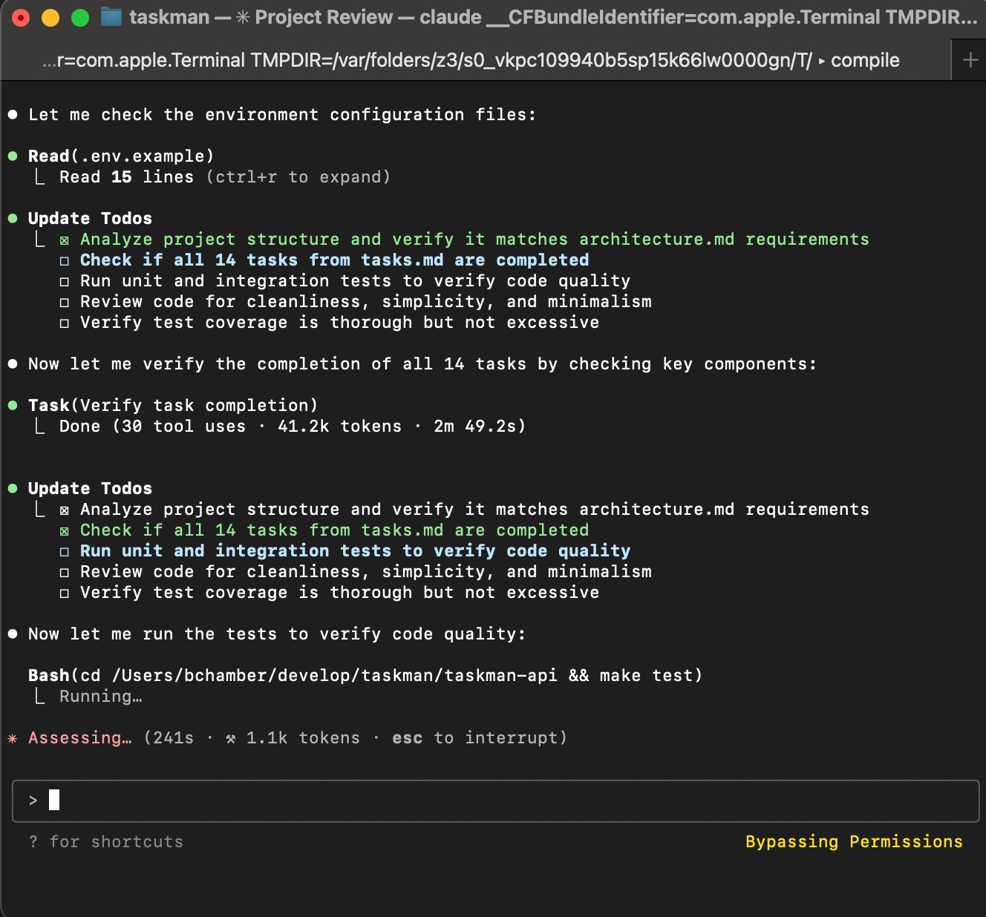Click the Assessing spinner asterisk icon
This screenshot has width=986, height=917.
(13, 738)
